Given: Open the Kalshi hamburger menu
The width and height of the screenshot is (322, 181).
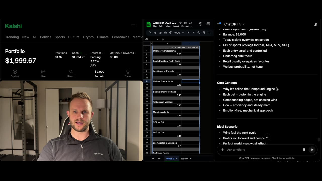Looking at the screenshot, I should 133,26.
